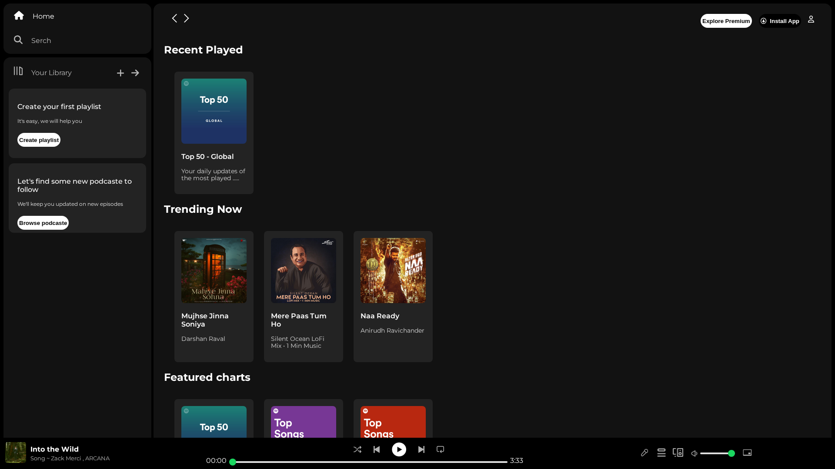835x469 pixels.
Task: Click Explore Premium button
Action: (726, 21)
